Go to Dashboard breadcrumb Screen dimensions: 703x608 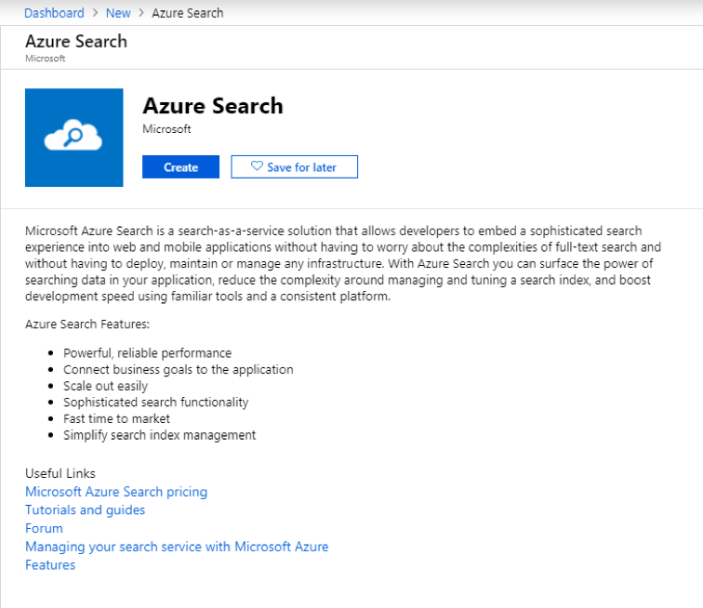coord(54,13)
